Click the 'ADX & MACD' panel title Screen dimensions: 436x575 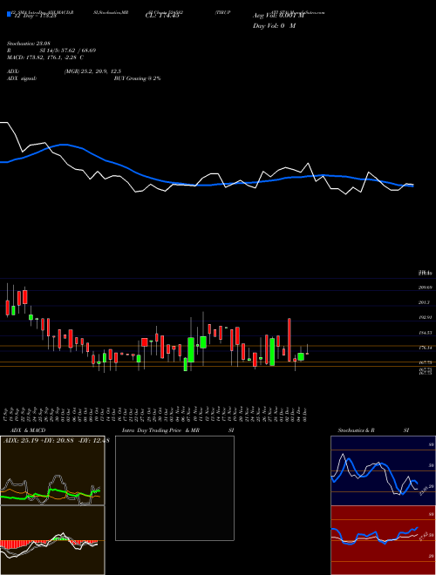(28, 430)
